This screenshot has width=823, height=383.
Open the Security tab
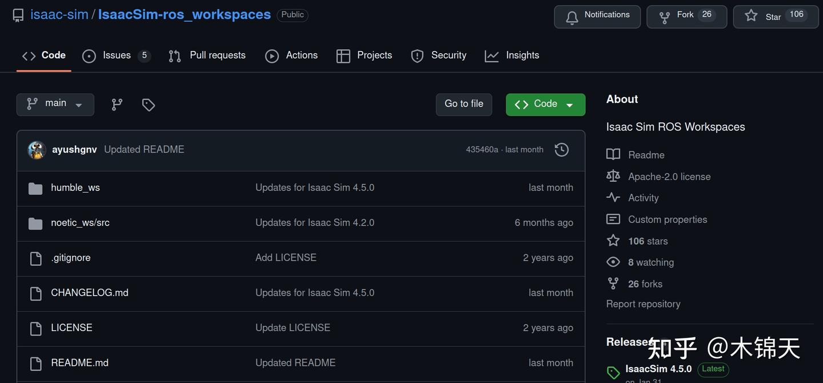coord(439,55)
